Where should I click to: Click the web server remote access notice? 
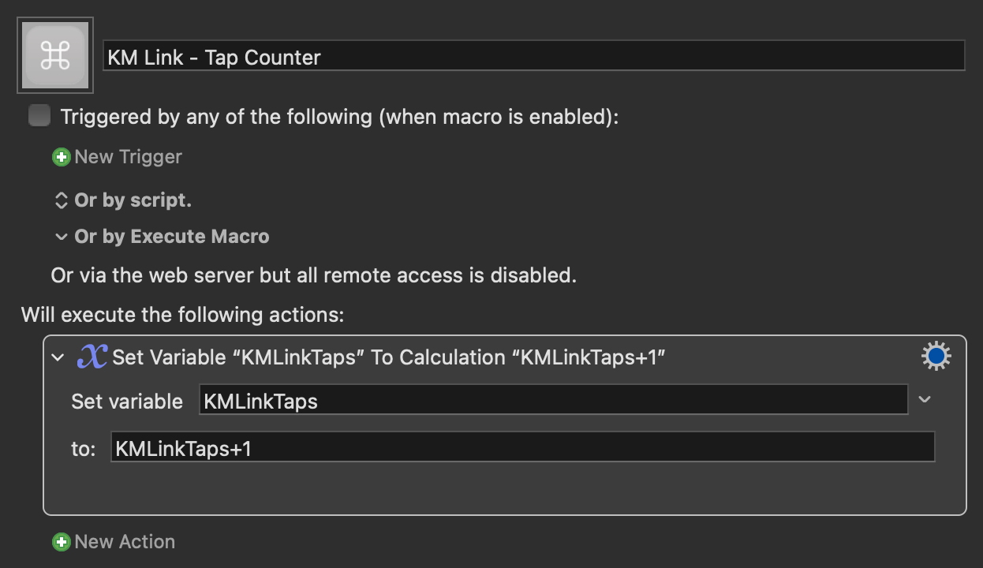coord(314,275)
